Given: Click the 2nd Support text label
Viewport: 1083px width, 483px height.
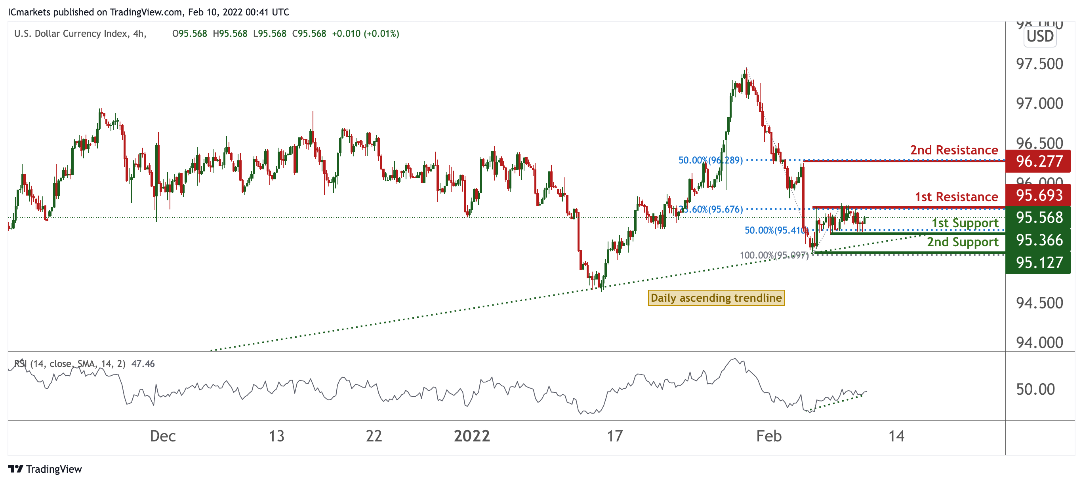Looking at the screenshot, I should click(963, 242).
